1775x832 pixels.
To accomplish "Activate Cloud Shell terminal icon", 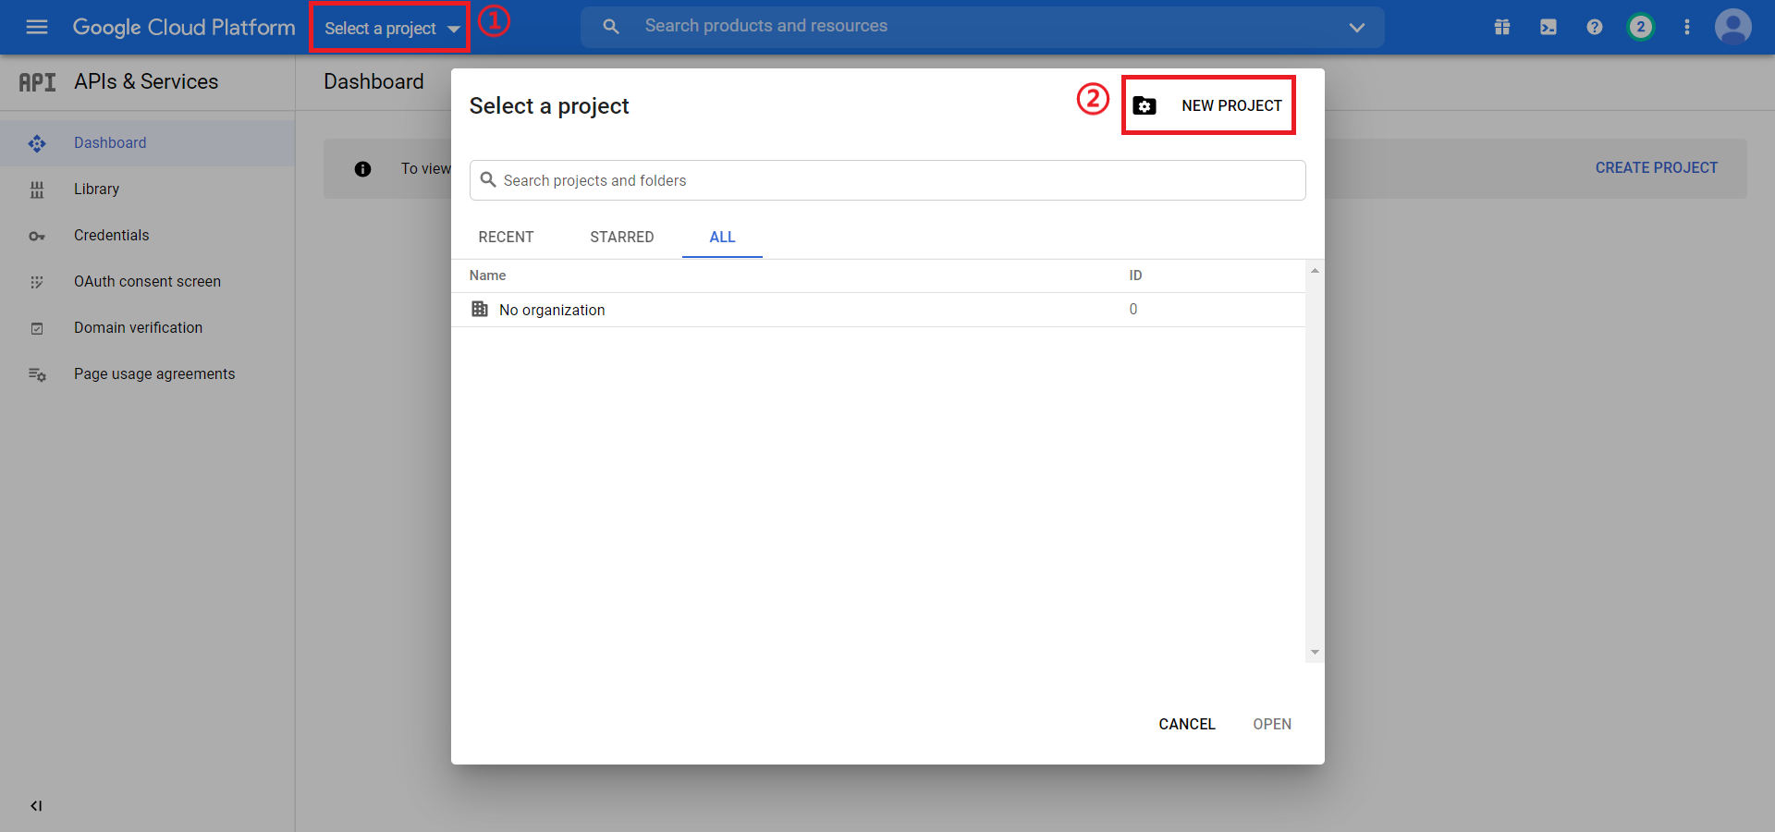I will point(1549,27).
